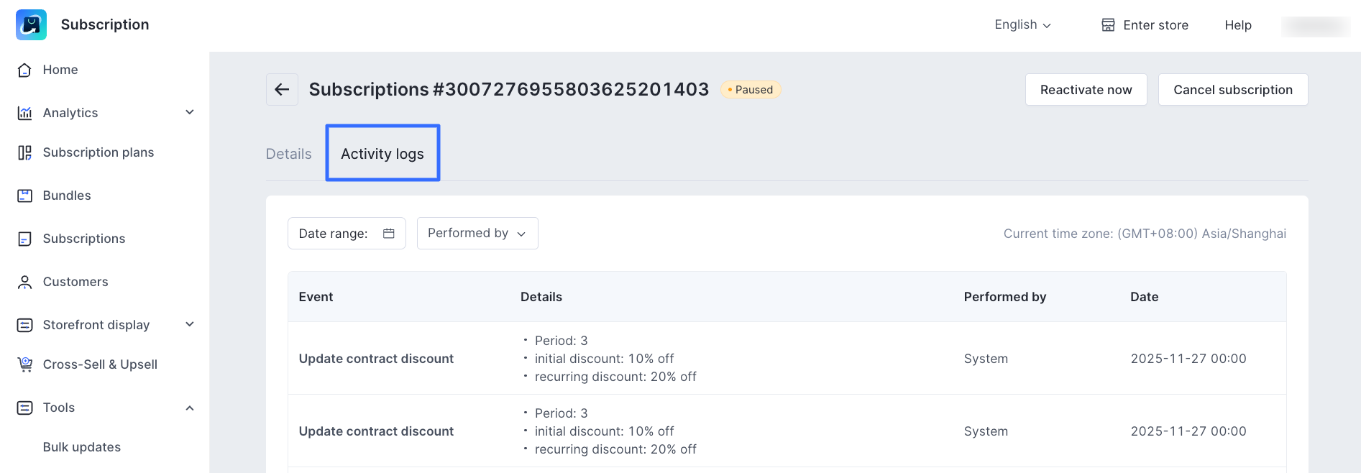Collapse the Tools section chevron

[190, 408]
